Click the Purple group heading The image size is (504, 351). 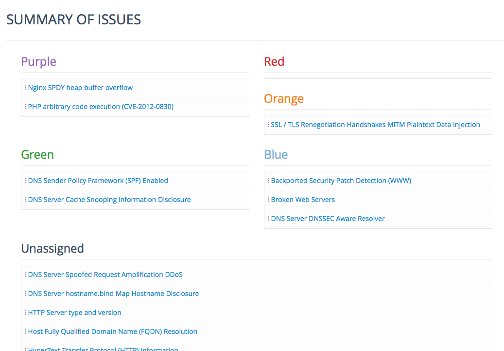point(38,61)
